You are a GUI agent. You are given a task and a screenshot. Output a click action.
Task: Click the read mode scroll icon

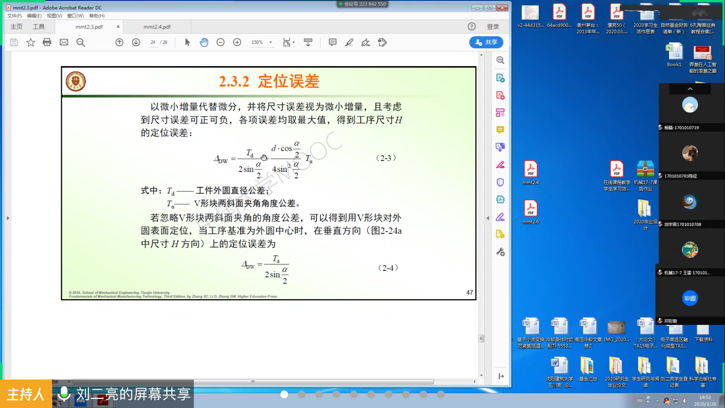(x=308, y=42)
